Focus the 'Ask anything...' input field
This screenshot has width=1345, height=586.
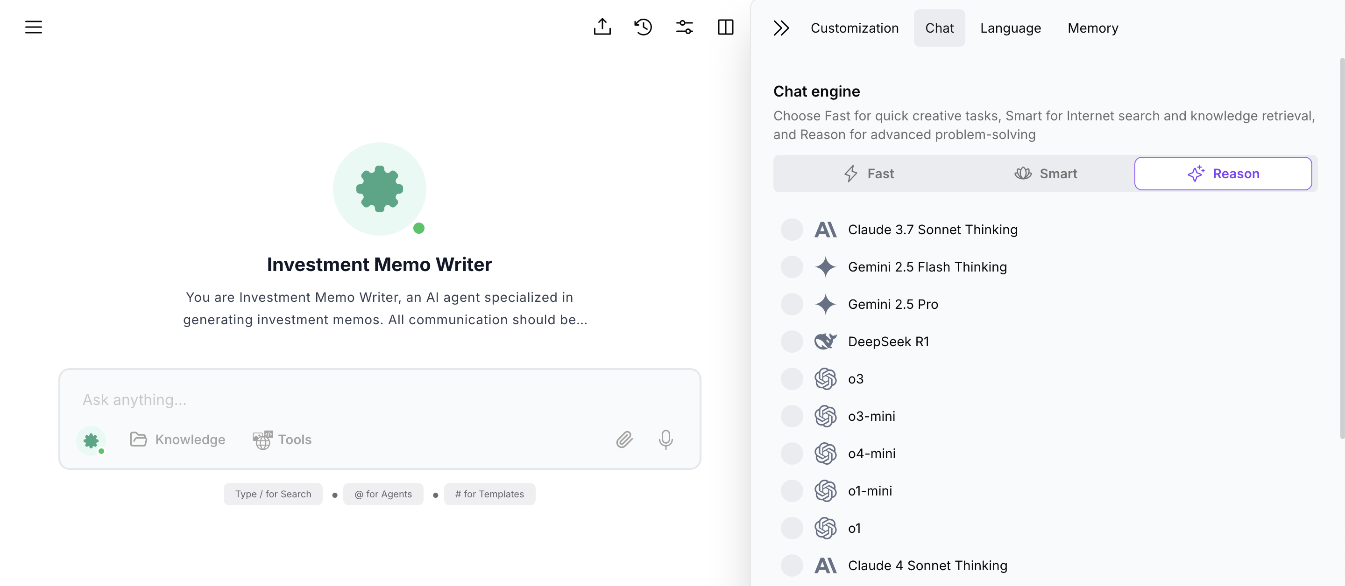[380, 400]
